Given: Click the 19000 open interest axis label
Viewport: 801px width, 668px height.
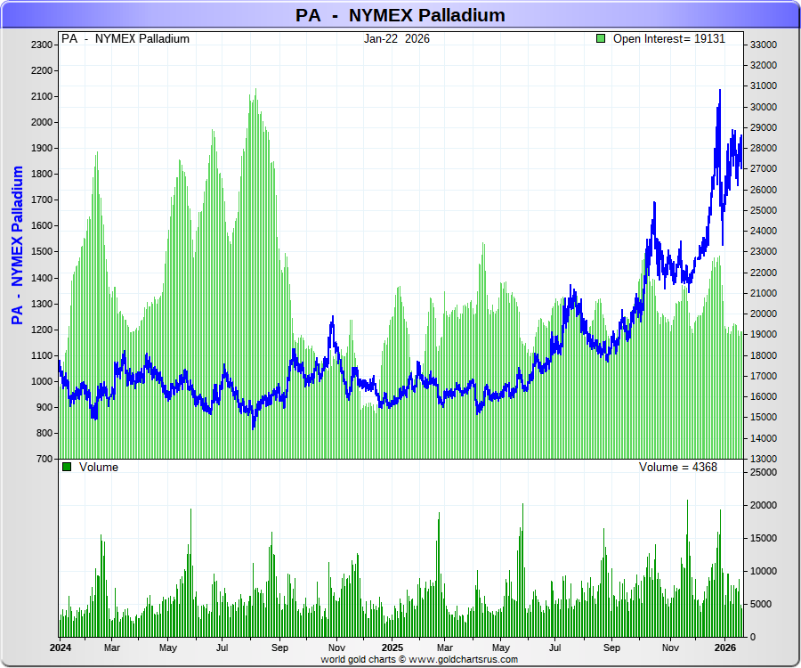Looking at the screenshot, I should [764, 334].
